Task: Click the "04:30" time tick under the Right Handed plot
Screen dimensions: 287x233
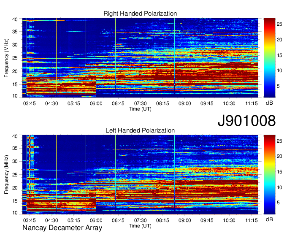Action: [x=51, y=103]
